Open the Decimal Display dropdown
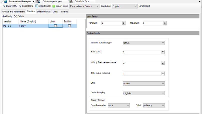The width and height of the screenshot is (202, 114). click(144, 93)
